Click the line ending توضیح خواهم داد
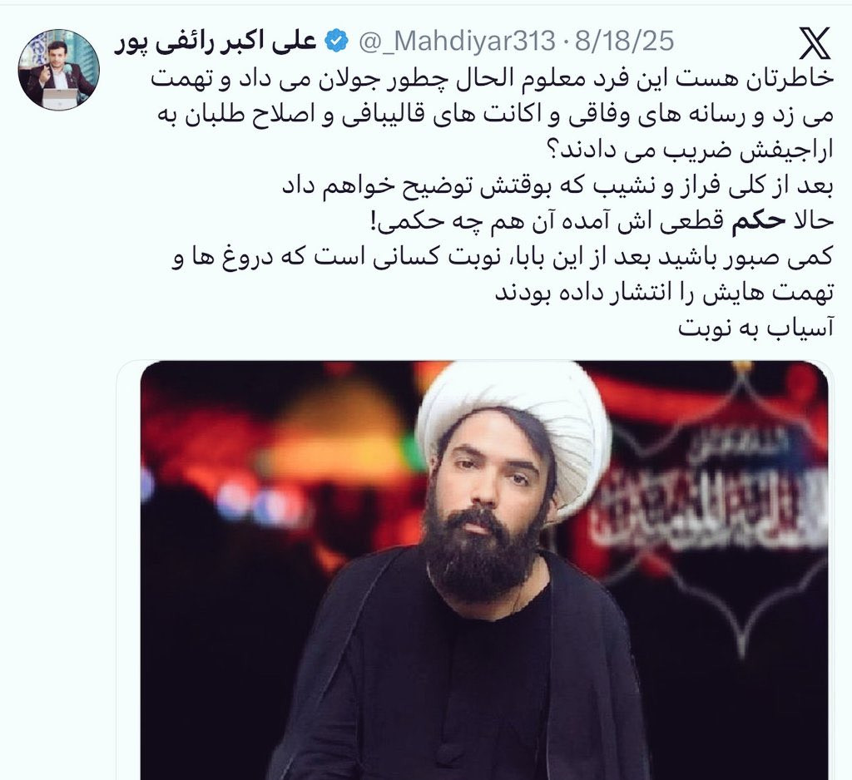This screenshot has height=780, width=852. click(557, 186)
